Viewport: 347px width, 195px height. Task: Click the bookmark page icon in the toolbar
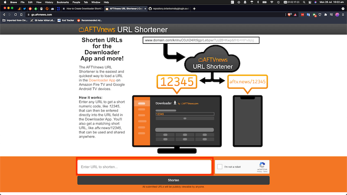point(21,15)
